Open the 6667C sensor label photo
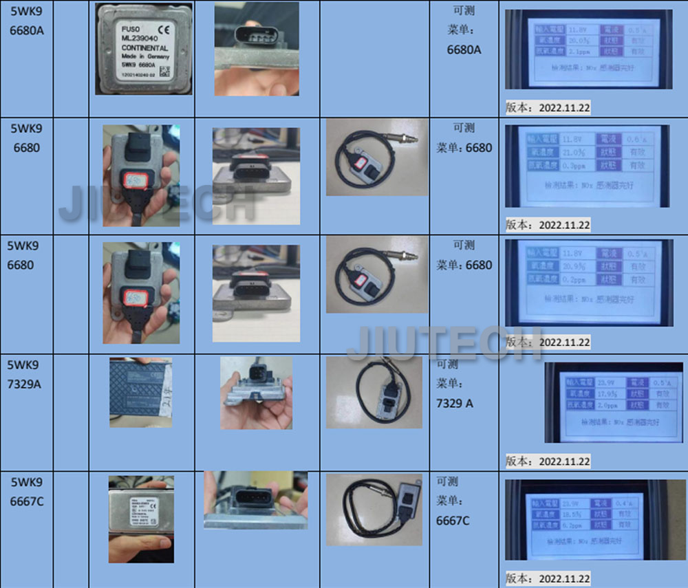The image size is (688, 588). click(x=141, y=519)
